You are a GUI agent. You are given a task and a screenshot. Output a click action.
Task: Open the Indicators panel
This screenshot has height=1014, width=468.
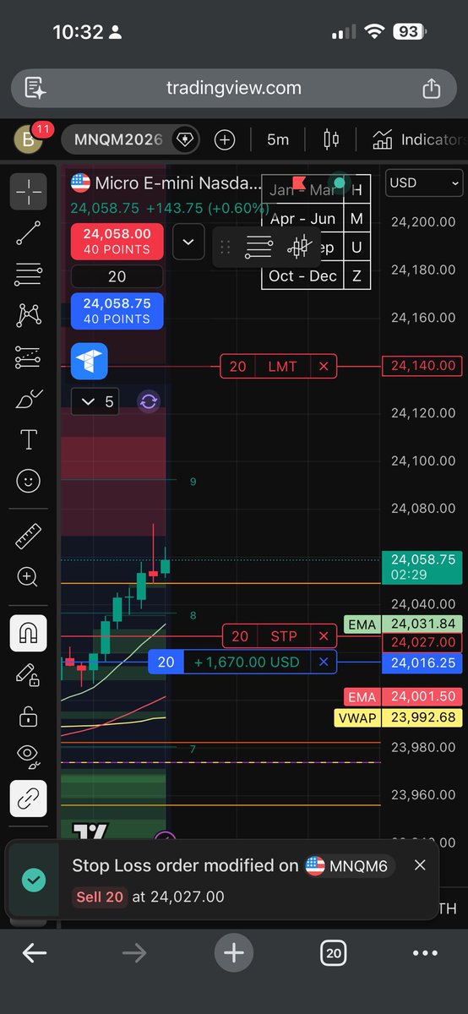(418, 139)
